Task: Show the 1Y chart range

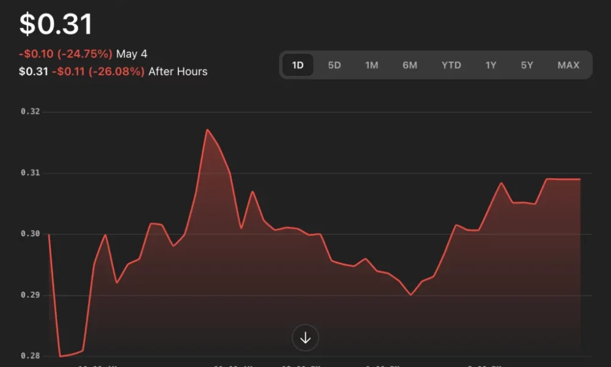Action: [491, 65]
